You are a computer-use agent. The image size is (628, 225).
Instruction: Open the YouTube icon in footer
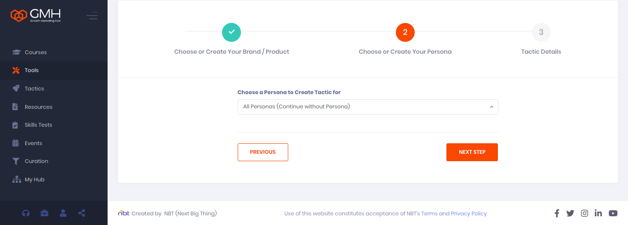pos(613,213)
